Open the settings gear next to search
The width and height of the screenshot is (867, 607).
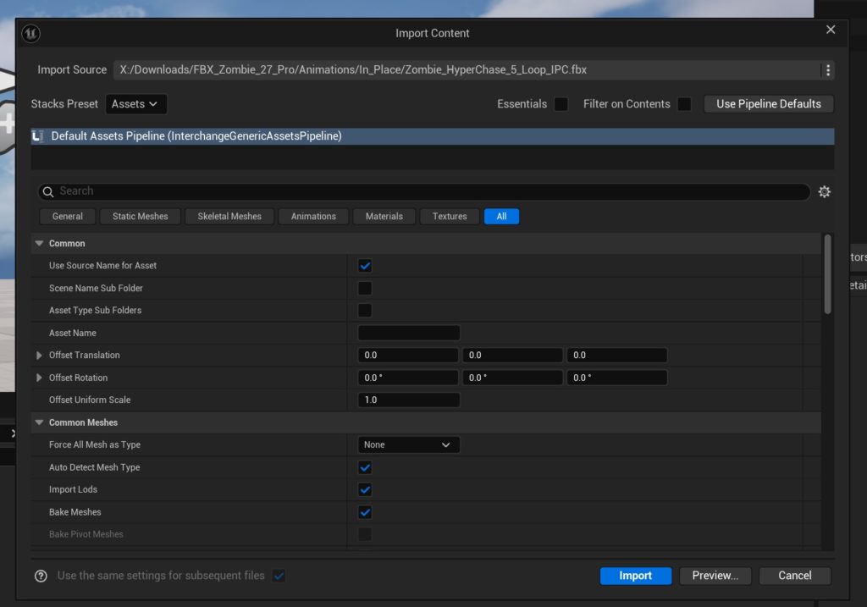click(825, 192)
